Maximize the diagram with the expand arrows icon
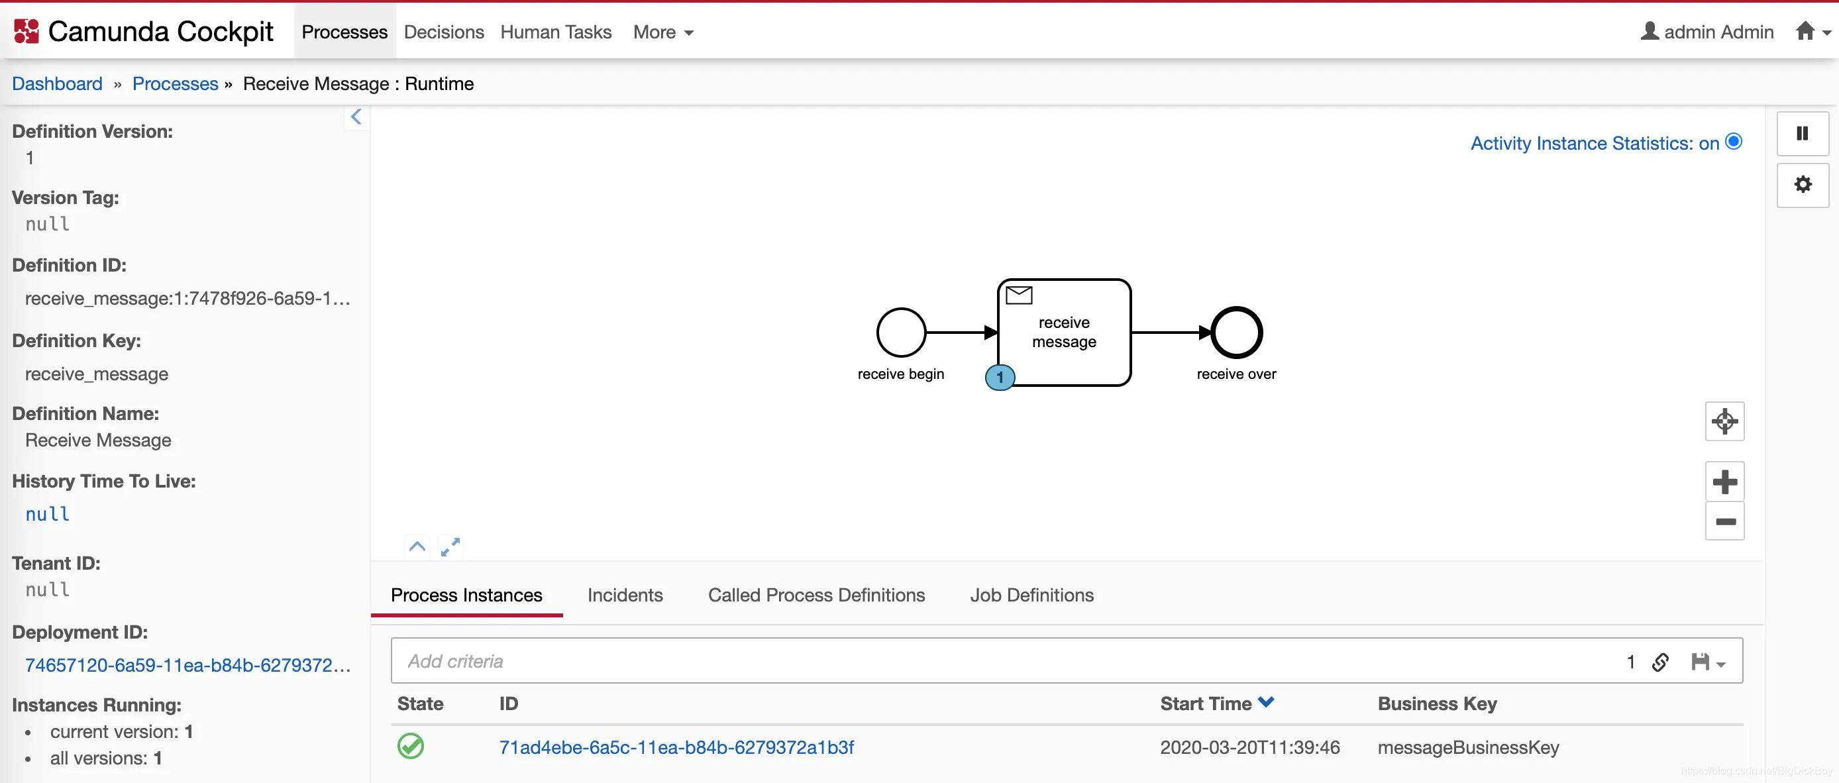Image resolution: width=1839 pixels, height=783 pixels. pyautogui.click(x=450, y=547)
